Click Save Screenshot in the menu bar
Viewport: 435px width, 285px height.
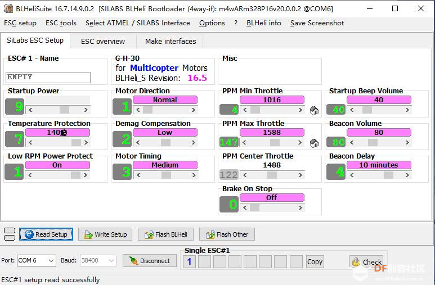317,23
